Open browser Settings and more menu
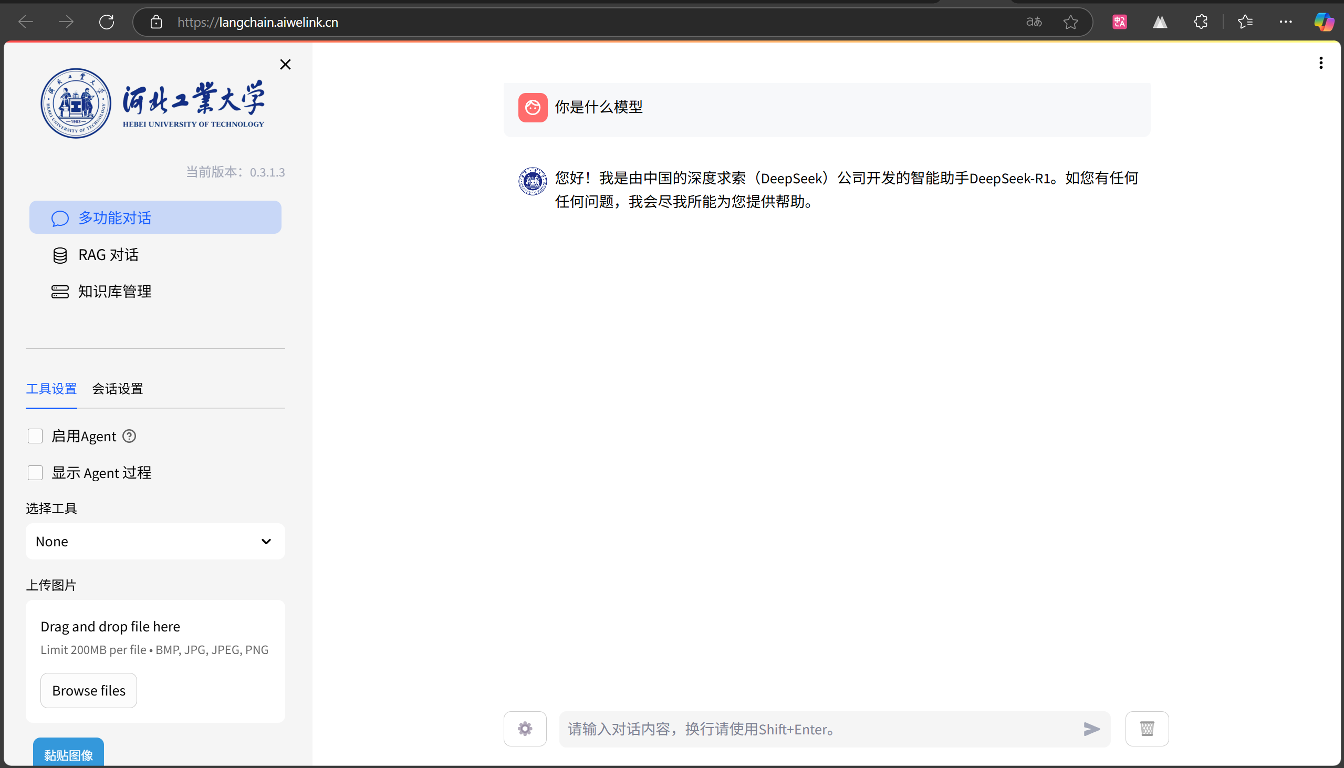The height and width of the screenshot is (768, 1344). (x=1286, y=22)
